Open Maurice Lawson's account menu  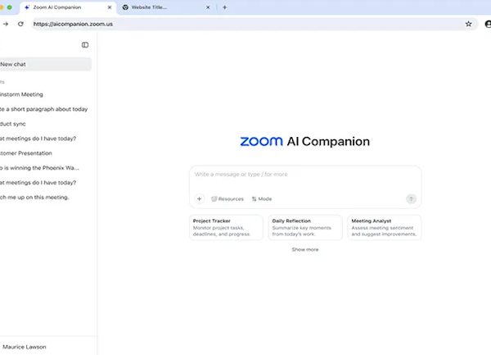pyautogui.click(x=25, y=347)
